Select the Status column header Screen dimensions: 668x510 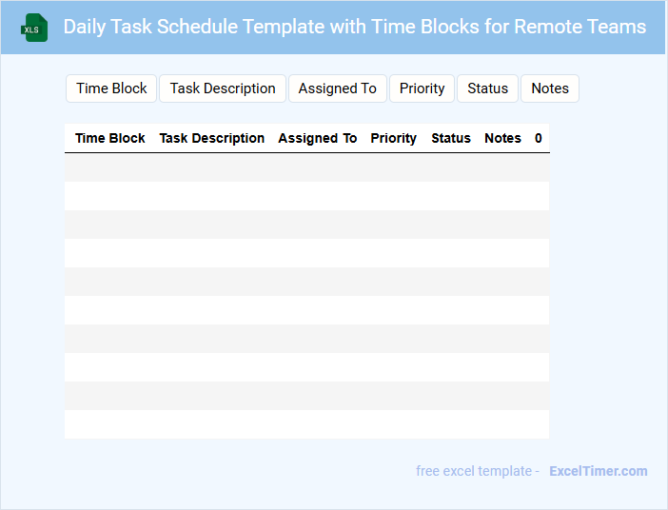(451, 138)
